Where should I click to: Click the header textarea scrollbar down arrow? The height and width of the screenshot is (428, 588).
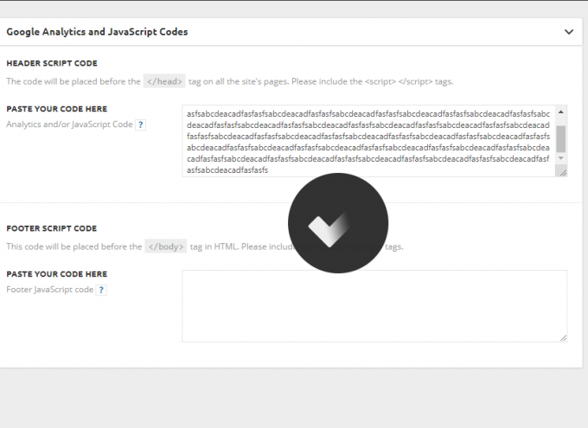pos(561,158)
